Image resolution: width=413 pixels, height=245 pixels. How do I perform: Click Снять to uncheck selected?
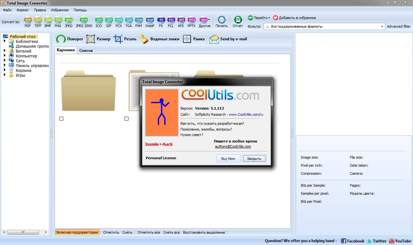click(127, 232)
